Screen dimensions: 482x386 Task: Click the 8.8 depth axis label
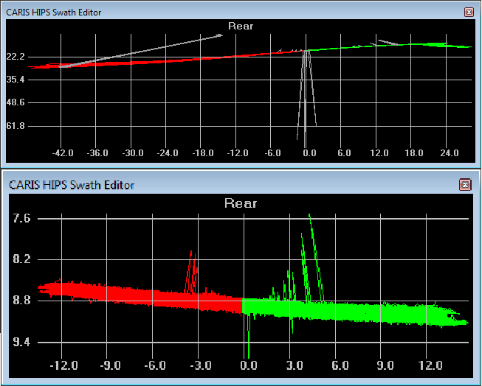click(21, 300)
